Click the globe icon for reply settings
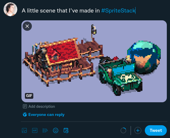Image resolution: width=170 pixels, height=138 pixels. [x=25, y=114]
